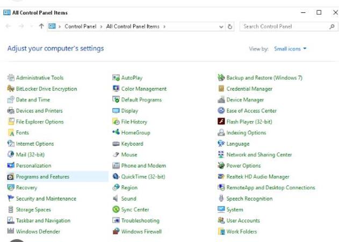Open the Recovery icon
Viewport: 339px width, 242px height.
coord(11,188)
